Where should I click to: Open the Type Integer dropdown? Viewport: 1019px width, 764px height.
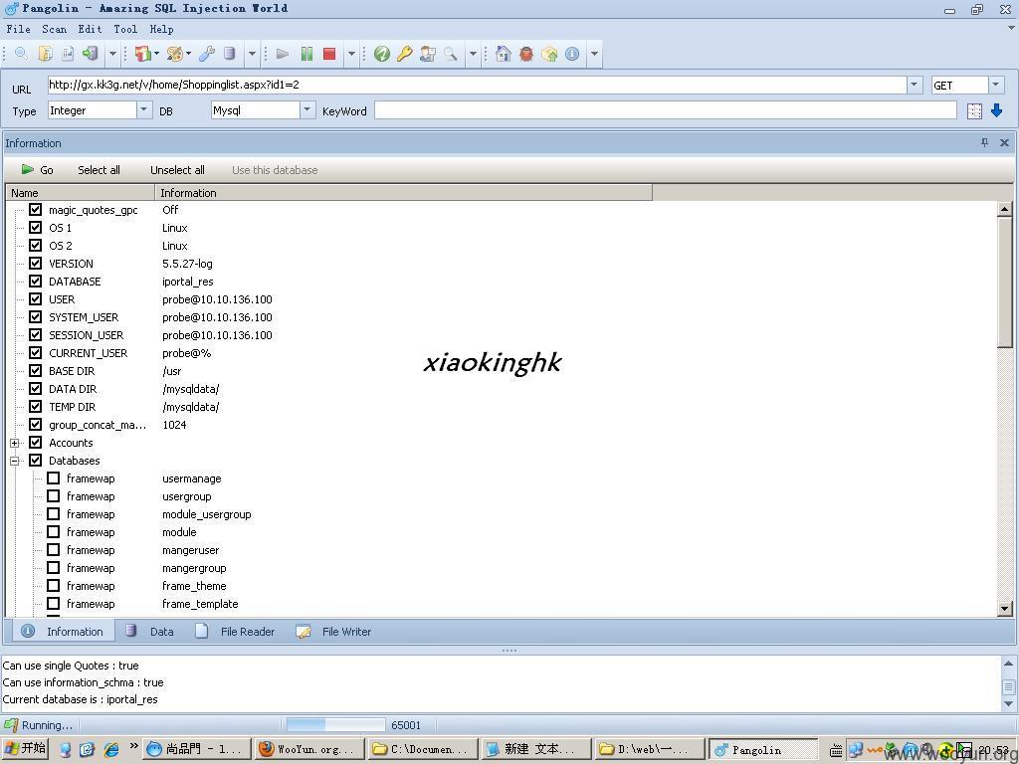[144, 109]
